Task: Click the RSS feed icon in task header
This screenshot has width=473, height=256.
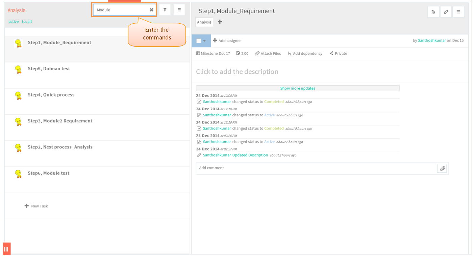Action: point(433,12)
